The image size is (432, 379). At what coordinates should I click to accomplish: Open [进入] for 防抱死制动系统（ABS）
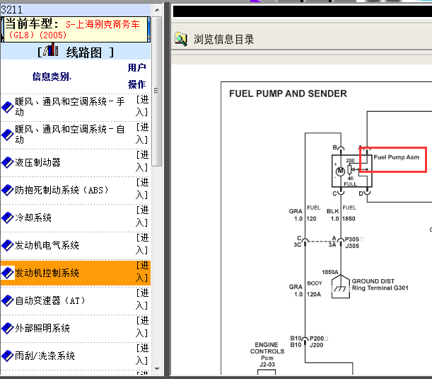pos(142,189)
